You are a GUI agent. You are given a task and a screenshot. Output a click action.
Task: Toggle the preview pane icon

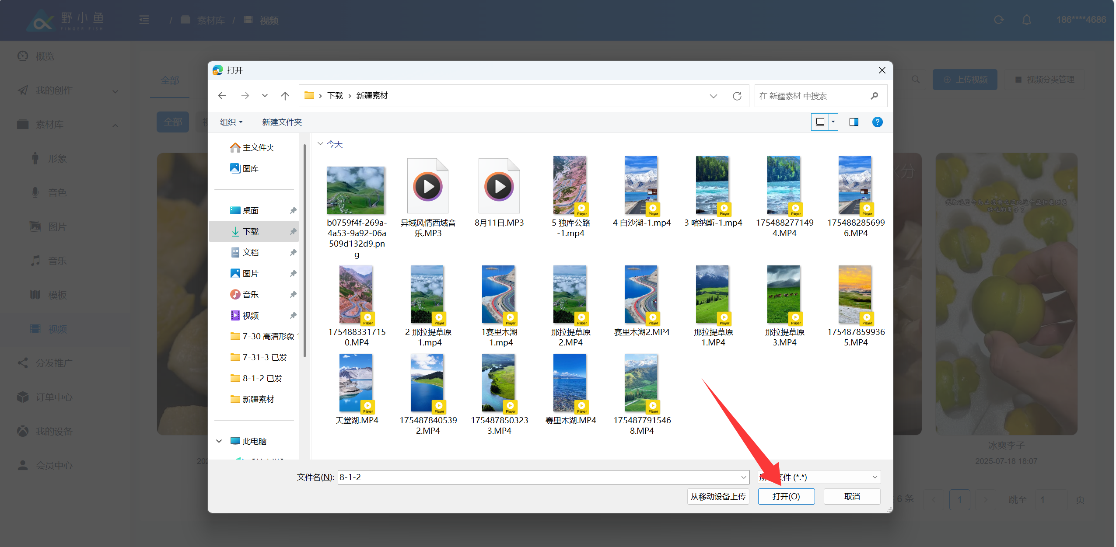coord(854,122)
